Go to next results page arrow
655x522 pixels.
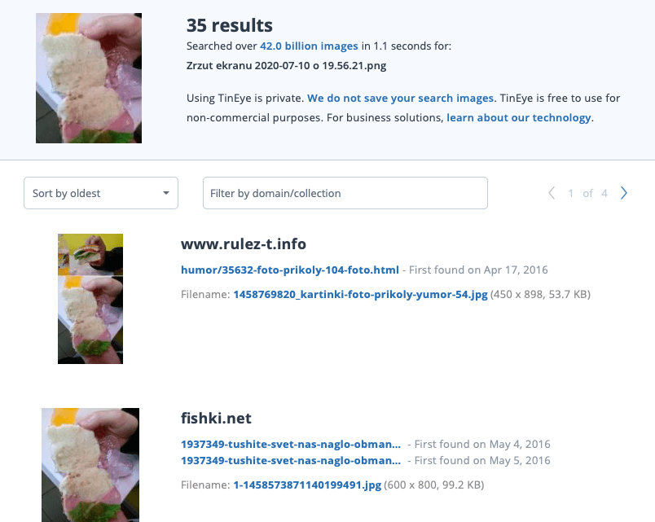click(x=624, y=193)
